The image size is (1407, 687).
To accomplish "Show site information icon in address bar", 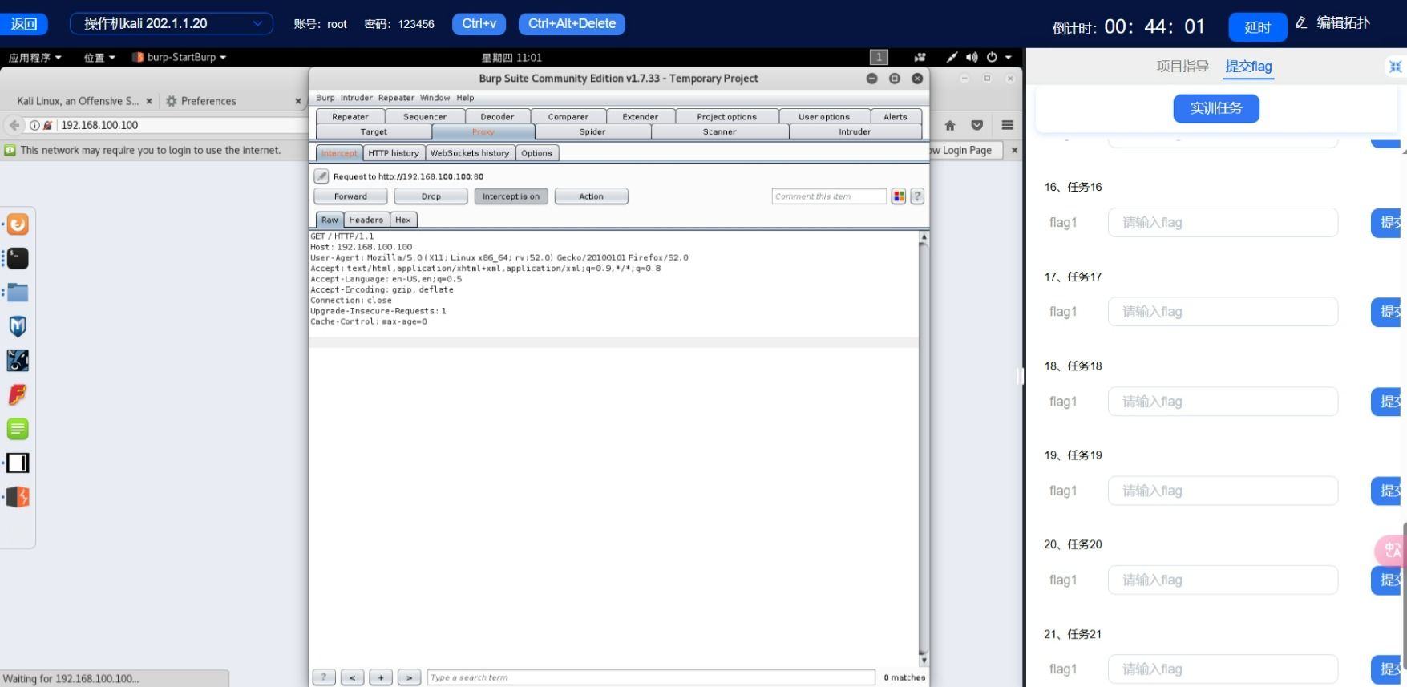I will click(x=35, y=125).
